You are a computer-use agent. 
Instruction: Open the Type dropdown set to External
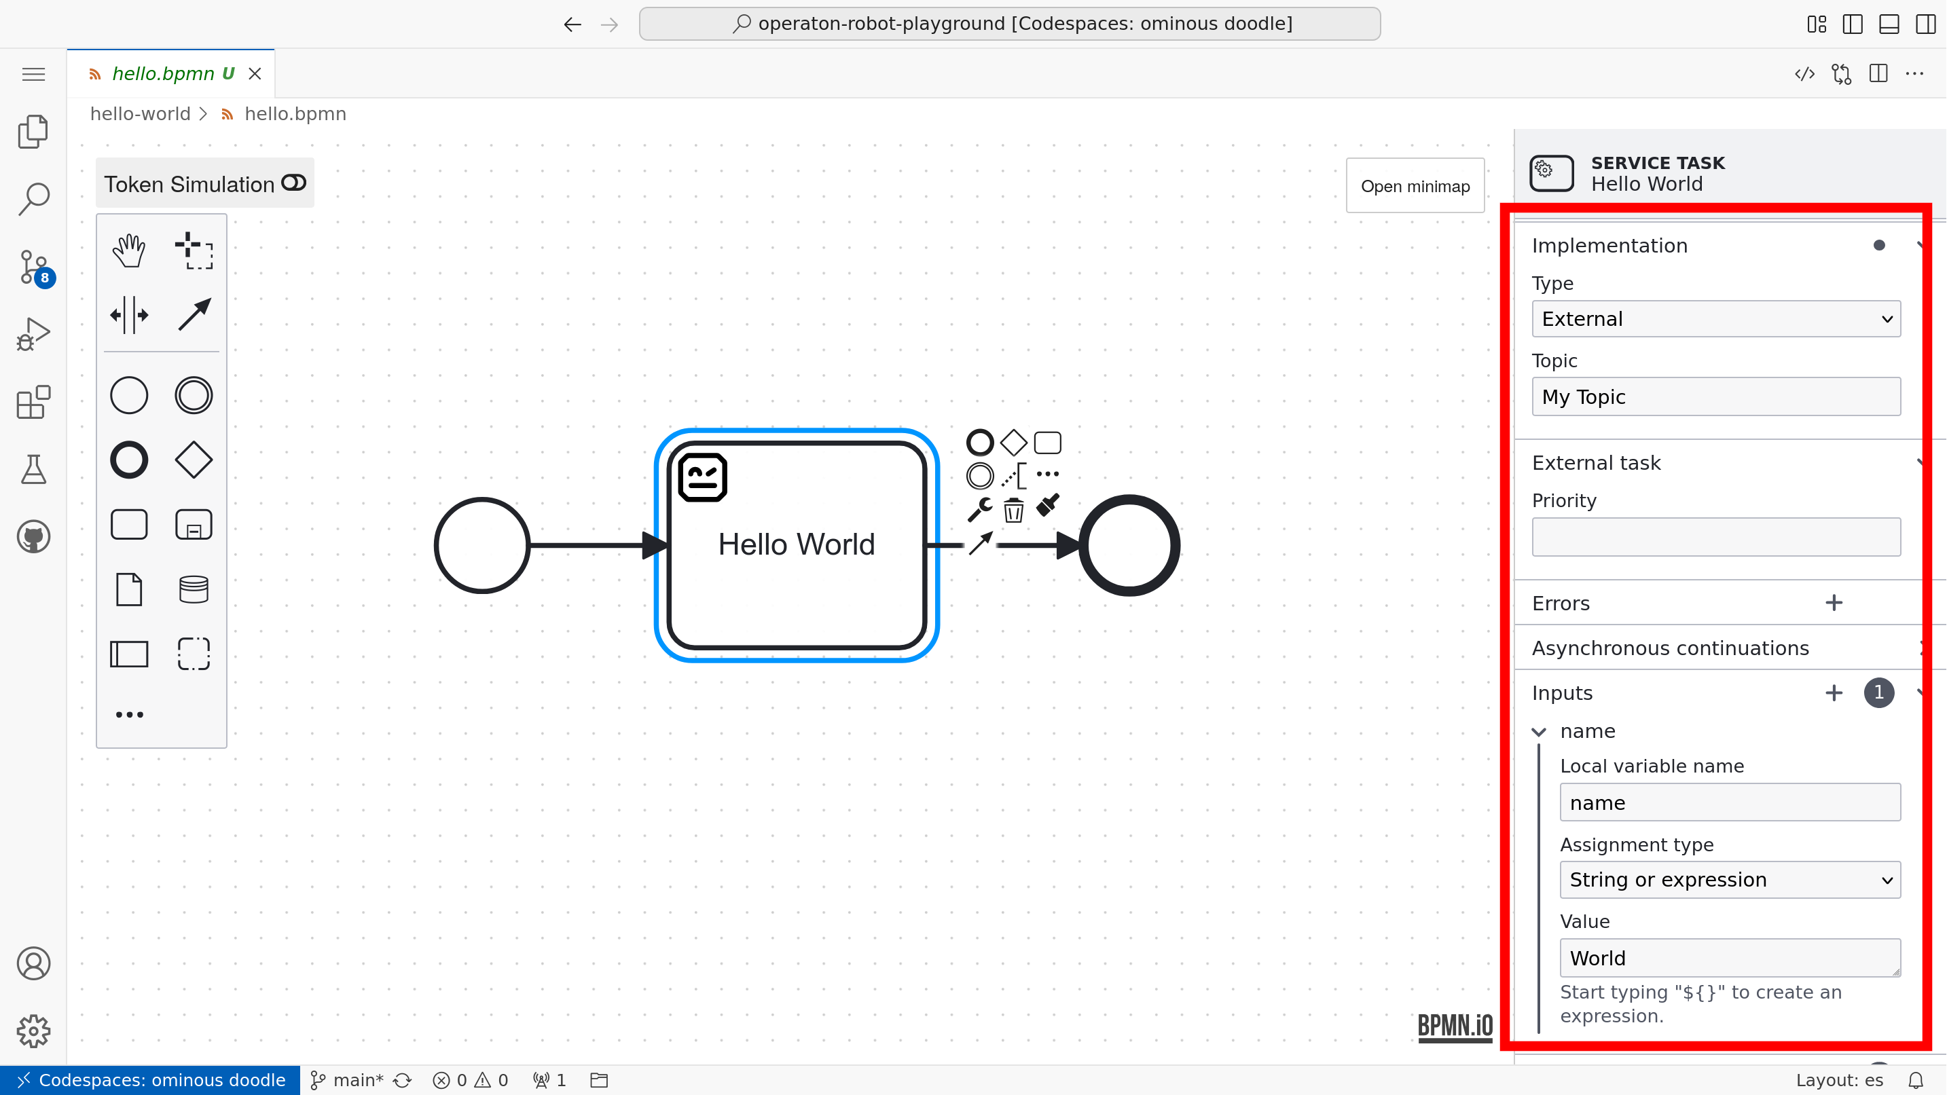[1715, 319]
